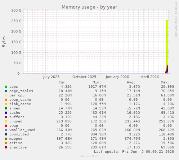Click the '100 G' y-axis label
This screenshot has width=179, height=160.
pos(16,52)
